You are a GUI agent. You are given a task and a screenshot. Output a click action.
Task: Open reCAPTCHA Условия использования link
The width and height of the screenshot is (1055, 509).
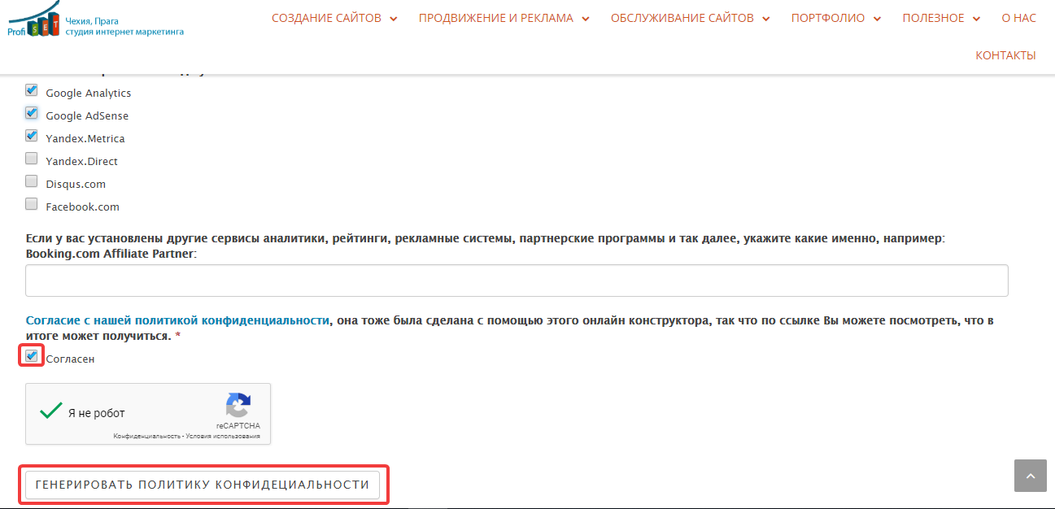(223, 437)
